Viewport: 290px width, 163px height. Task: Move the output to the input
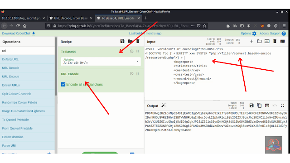(x=267, y=105)
